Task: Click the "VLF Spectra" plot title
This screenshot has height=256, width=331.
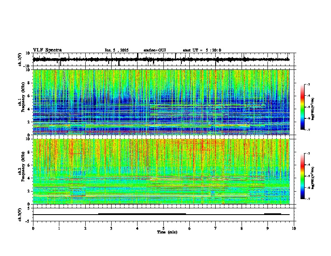Action: [47, 50]
